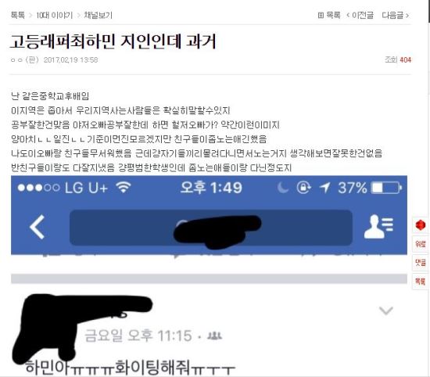The width and height of the screenshot is (430, 377).
Task: Click the red hexagon icon in the side panel
Action: [421, 225]
